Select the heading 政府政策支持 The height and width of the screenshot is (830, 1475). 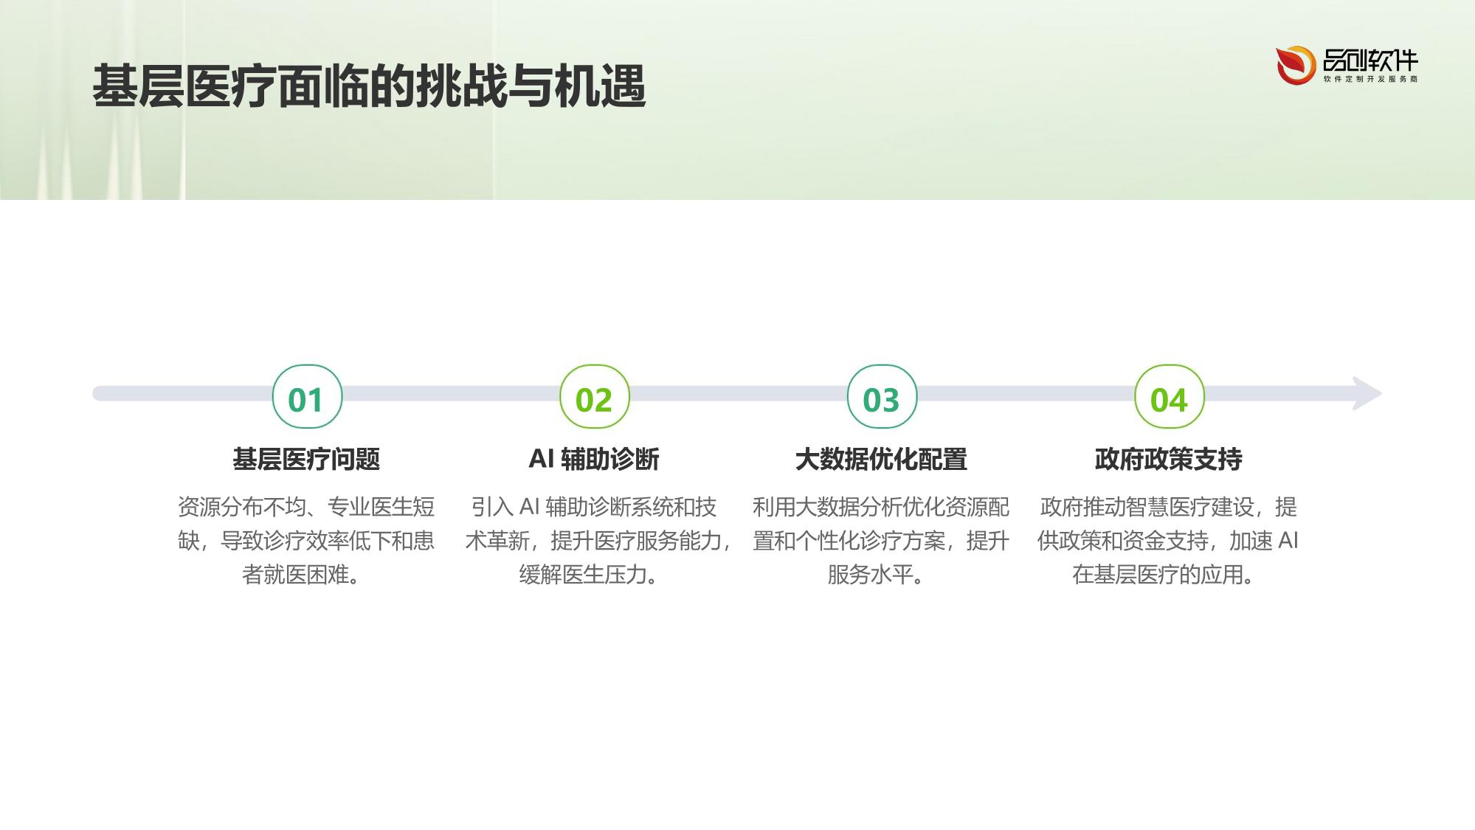1169,459
